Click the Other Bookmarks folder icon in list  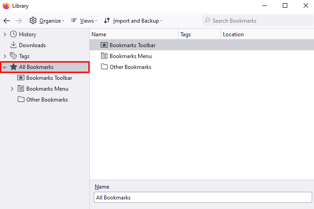coord(104,67)
